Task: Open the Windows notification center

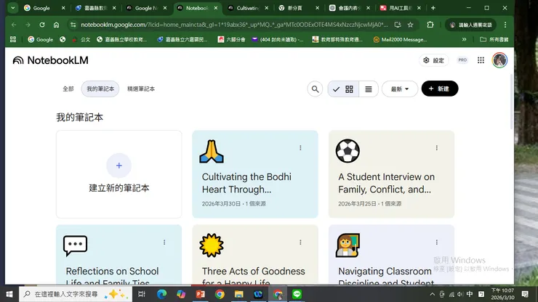Action: click(525, 294)
